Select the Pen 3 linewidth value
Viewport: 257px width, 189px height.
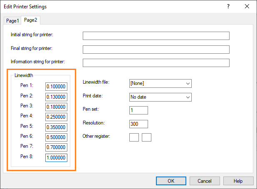[x=56, y=107]
